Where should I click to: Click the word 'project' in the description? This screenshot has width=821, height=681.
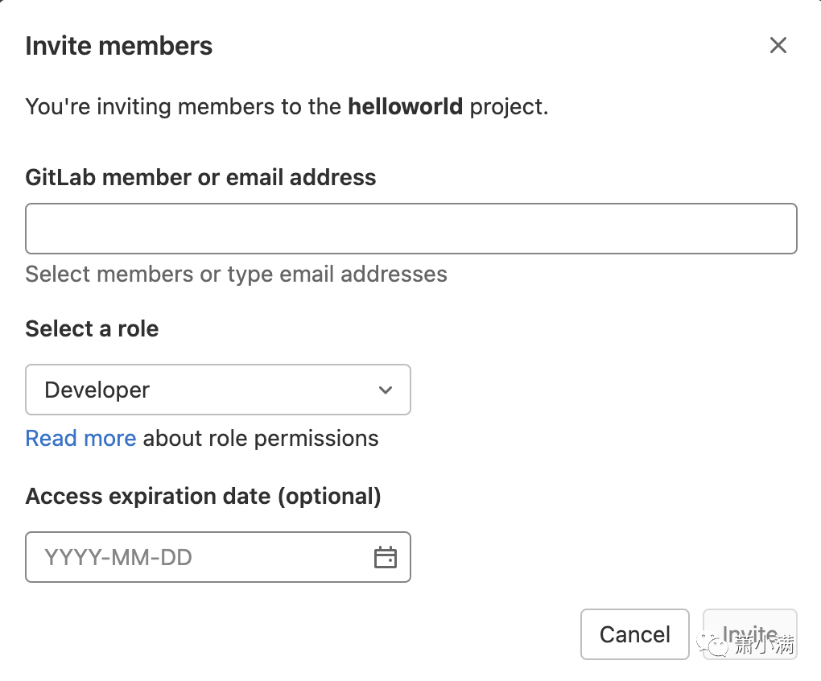pyautogui.click(x=507, y=106)
